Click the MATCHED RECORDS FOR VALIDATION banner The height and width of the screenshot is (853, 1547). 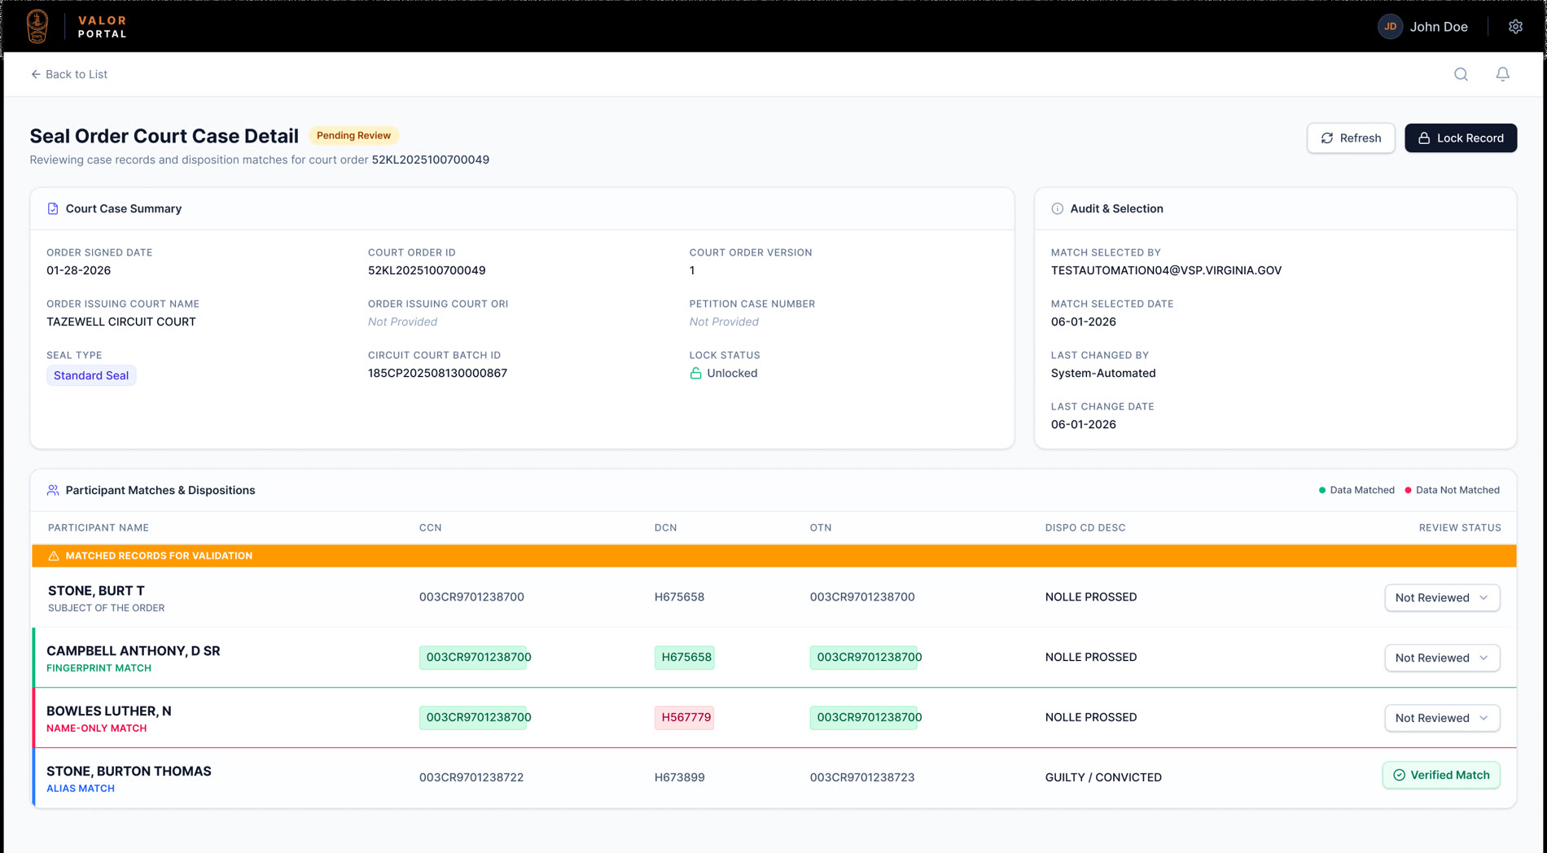[773, 556]
